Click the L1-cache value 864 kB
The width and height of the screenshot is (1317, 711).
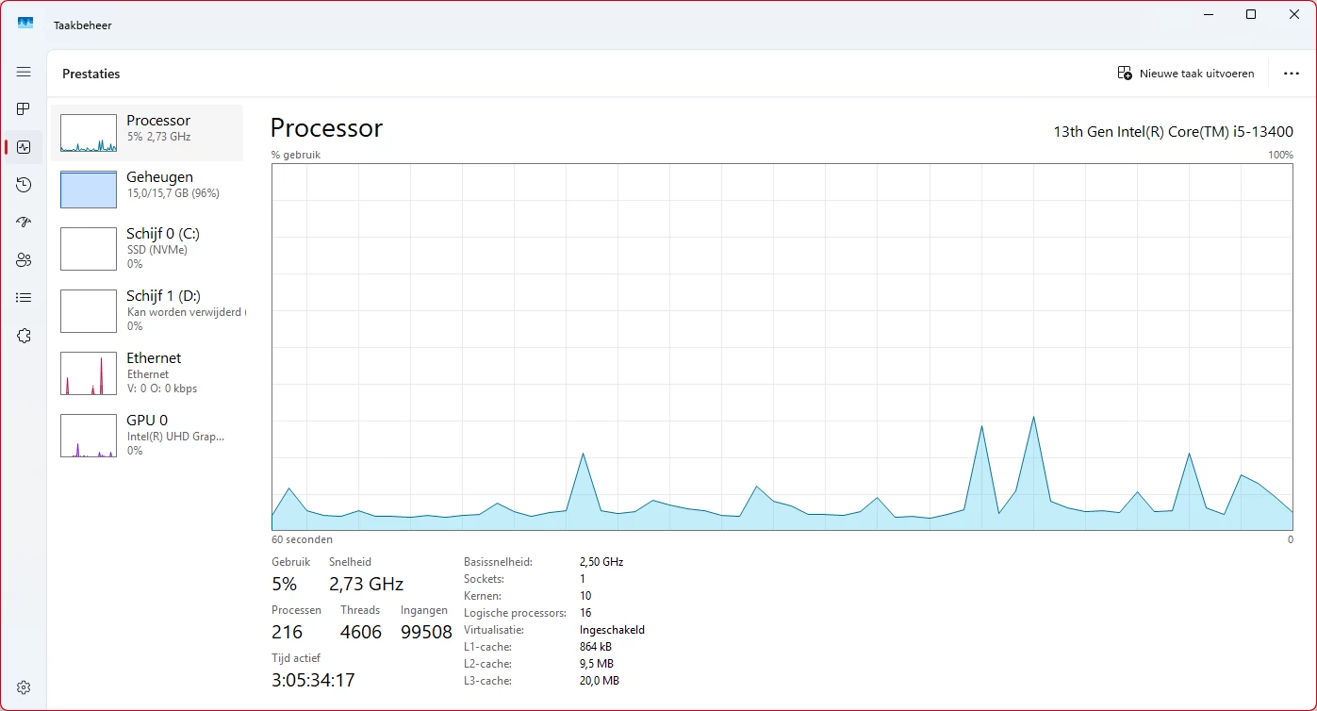point(596,647)
